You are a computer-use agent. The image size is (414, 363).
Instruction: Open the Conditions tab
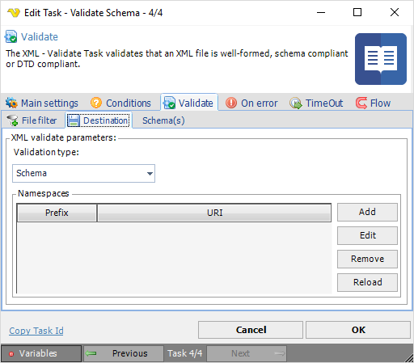coord(120,103)
